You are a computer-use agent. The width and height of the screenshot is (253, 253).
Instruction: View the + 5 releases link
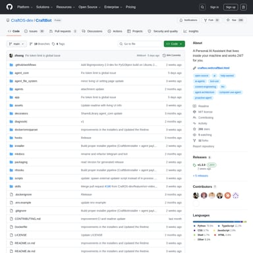(x=200, y=176)
